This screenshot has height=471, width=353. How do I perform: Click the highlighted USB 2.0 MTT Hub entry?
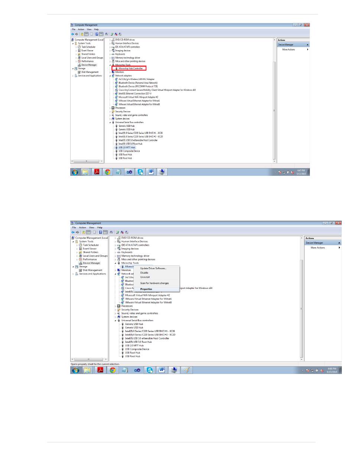pos(127,147)
